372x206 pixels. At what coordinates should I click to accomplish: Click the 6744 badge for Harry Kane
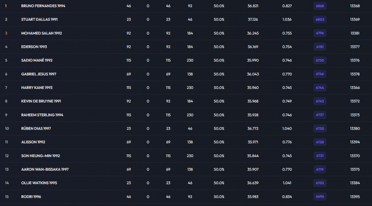[320, 88]
